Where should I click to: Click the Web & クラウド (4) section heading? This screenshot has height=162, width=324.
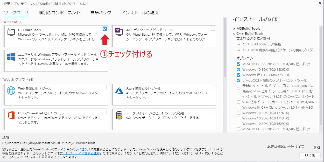click(x=18, y=79)
